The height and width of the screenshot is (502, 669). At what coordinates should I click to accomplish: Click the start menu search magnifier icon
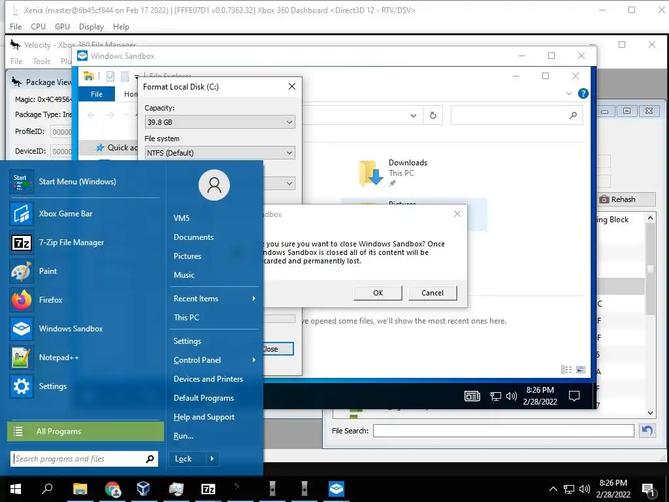(150, 459)
